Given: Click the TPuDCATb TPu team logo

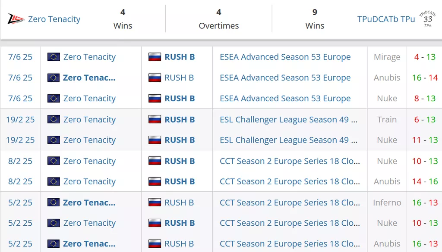Looking at the screenshot, I should (427, 19).
